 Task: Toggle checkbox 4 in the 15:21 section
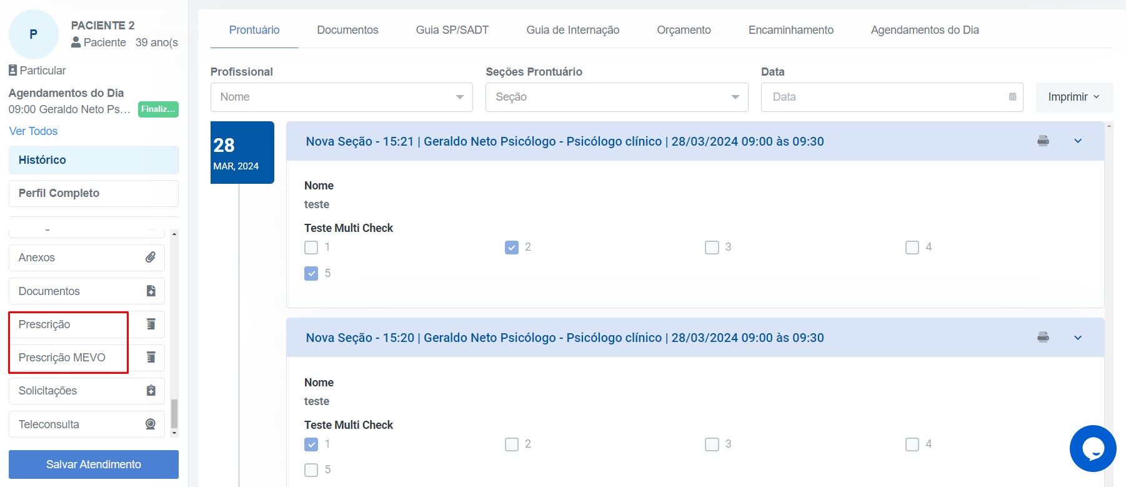click(912, 248)
